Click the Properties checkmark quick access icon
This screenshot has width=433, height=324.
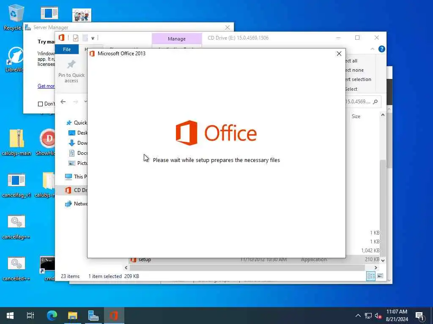[x=76, y=38]
